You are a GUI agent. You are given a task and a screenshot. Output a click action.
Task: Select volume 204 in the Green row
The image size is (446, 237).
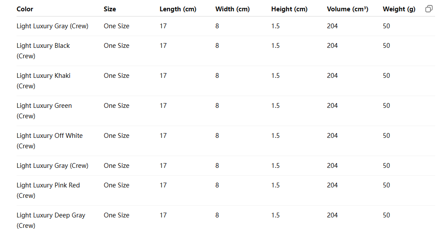point(332,106)
